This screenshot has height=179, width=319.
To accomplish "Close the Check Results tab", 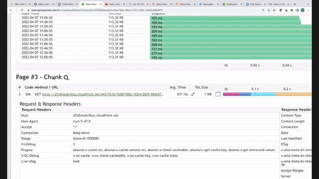I will tap(101, 4).
